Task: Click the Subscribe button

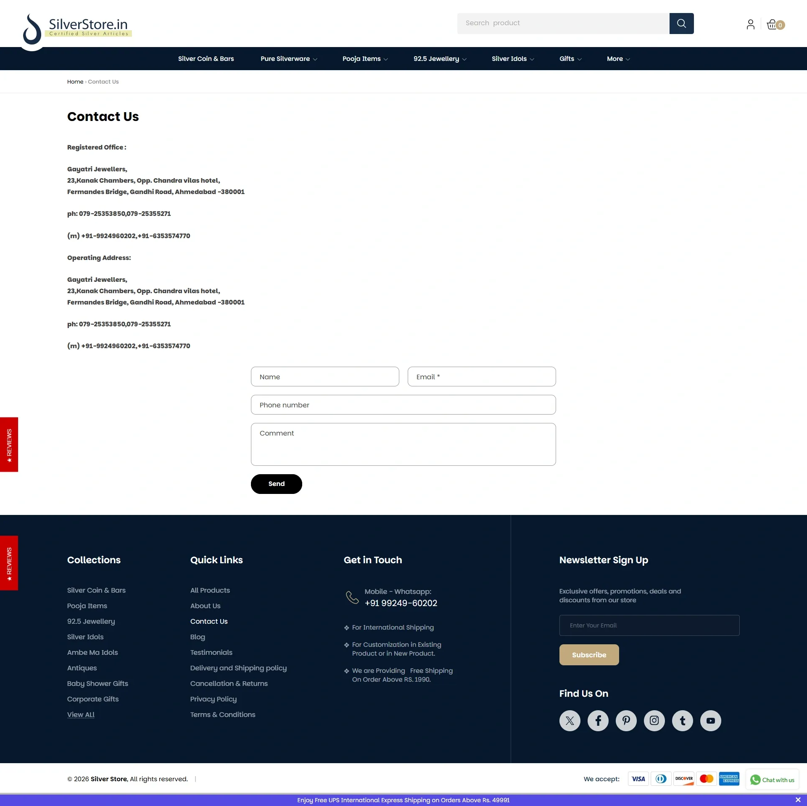Action: 589,655
